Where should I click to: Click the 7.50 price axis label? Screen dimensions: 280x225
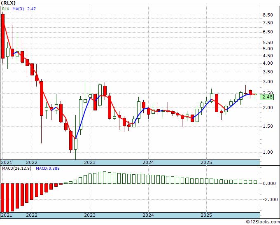pyautogui.click(x=268, y=23)
